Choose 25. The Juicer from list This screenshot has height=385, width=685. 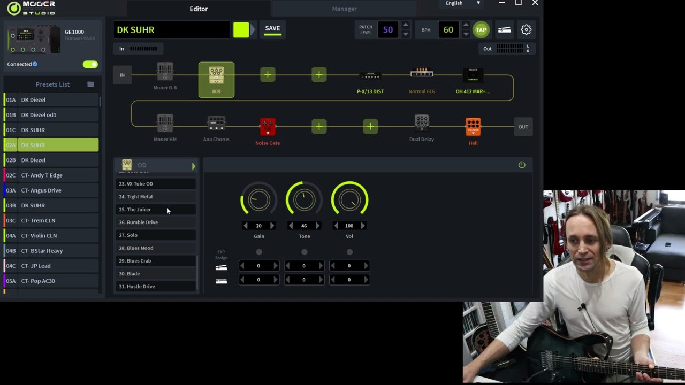(x=156, y=210)
